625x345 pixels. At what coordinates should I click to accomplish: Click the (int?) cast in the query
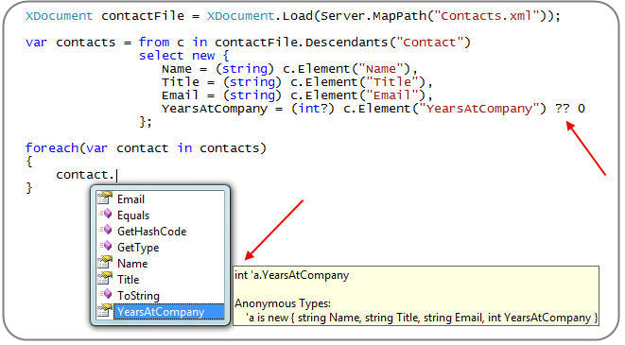click(312, 109)
